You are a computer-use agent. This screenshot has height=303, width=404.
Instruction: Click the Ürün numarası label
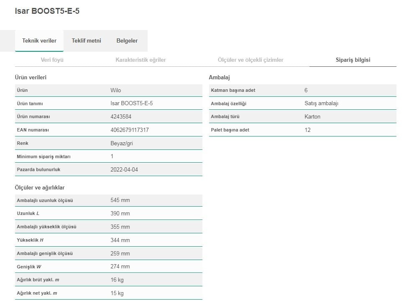point(33,116)
